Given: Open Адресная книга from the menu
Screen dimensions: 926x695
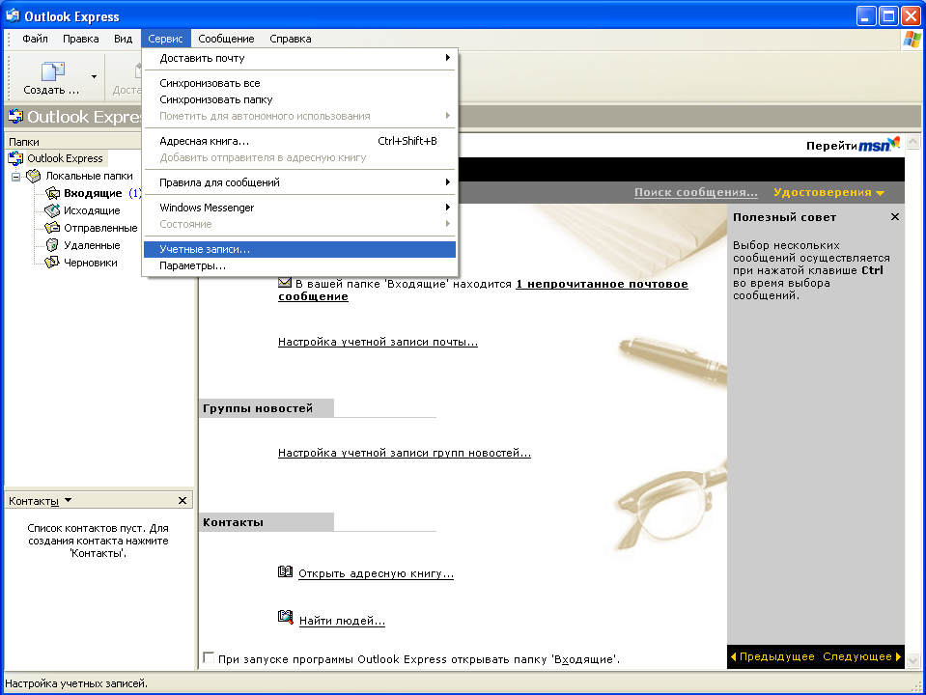Looking at the screenshot, I should tap(299, 141).
